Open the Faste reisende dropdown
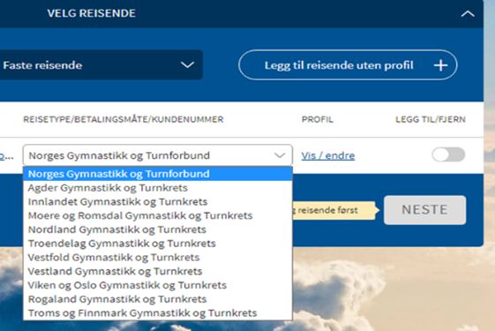This screenshot has width=495, height=331. click(101, 65)
